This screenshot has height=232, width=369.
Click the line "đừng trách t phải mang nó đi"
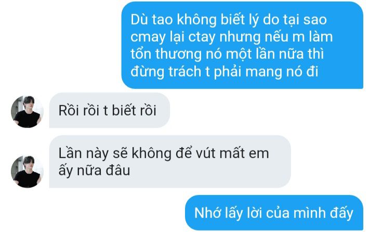pyautogui.click(x=225, y=72)
